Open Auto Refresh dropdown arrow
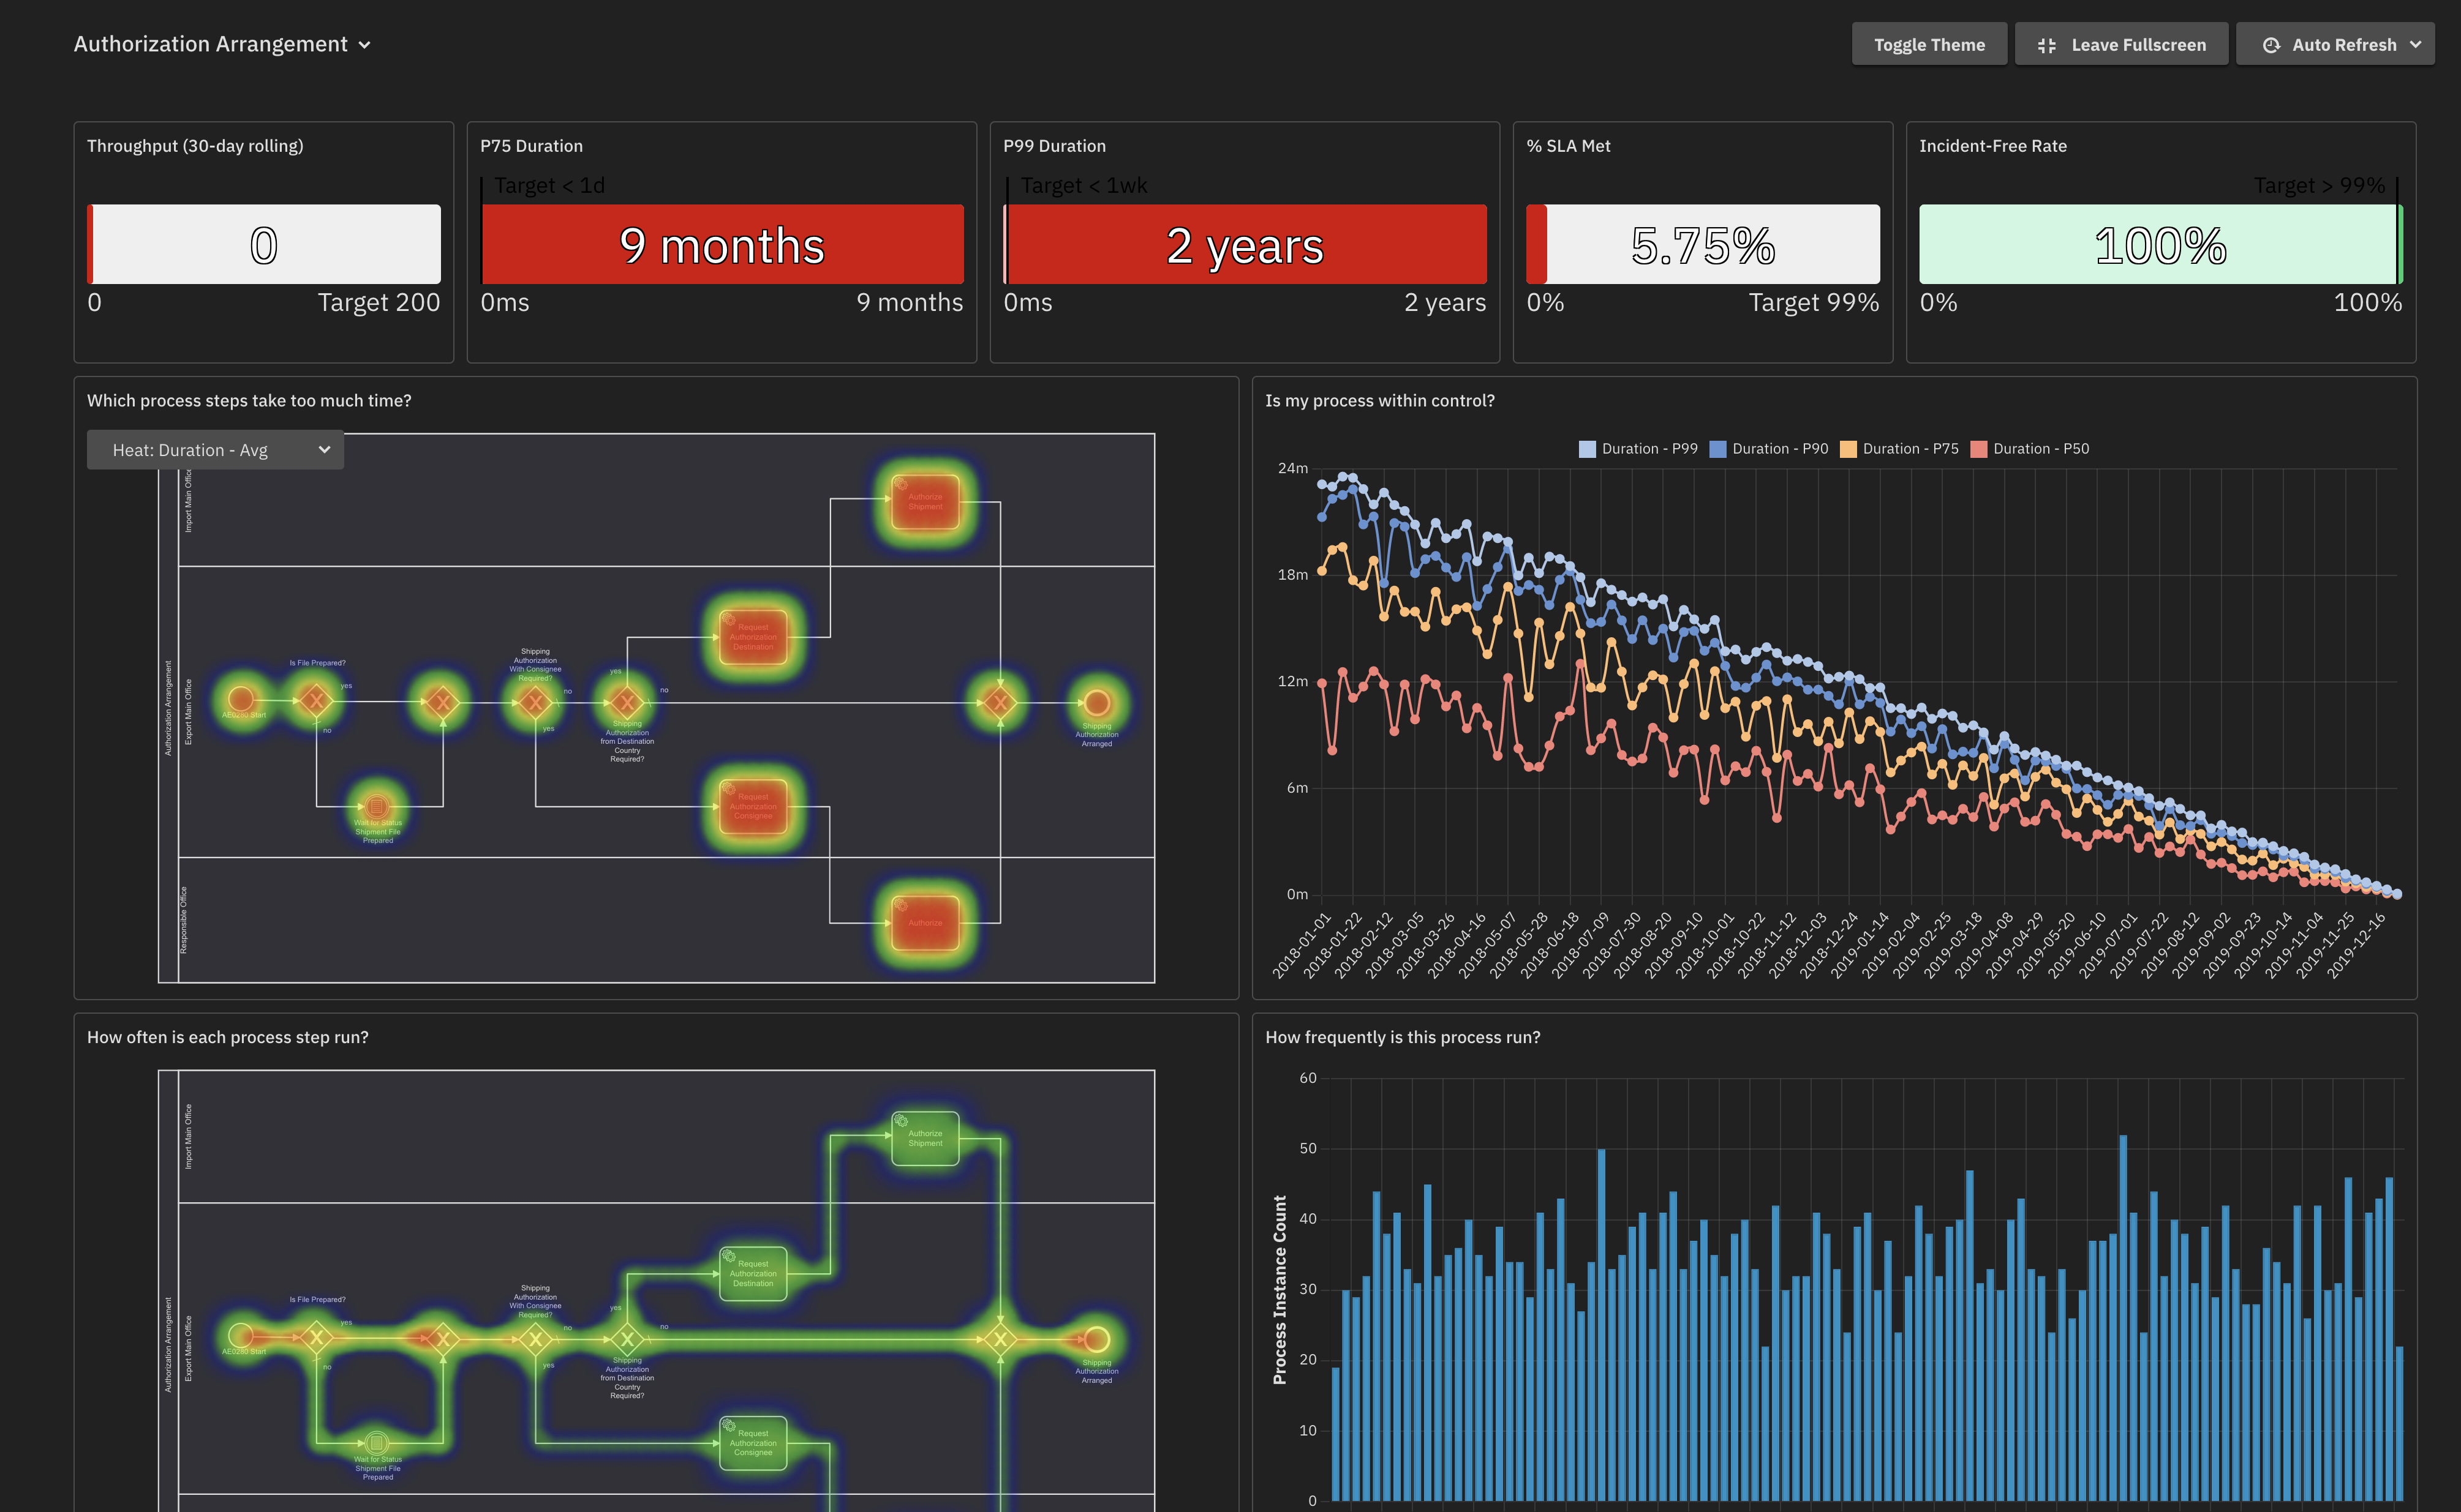 (x=2415, y=45)
